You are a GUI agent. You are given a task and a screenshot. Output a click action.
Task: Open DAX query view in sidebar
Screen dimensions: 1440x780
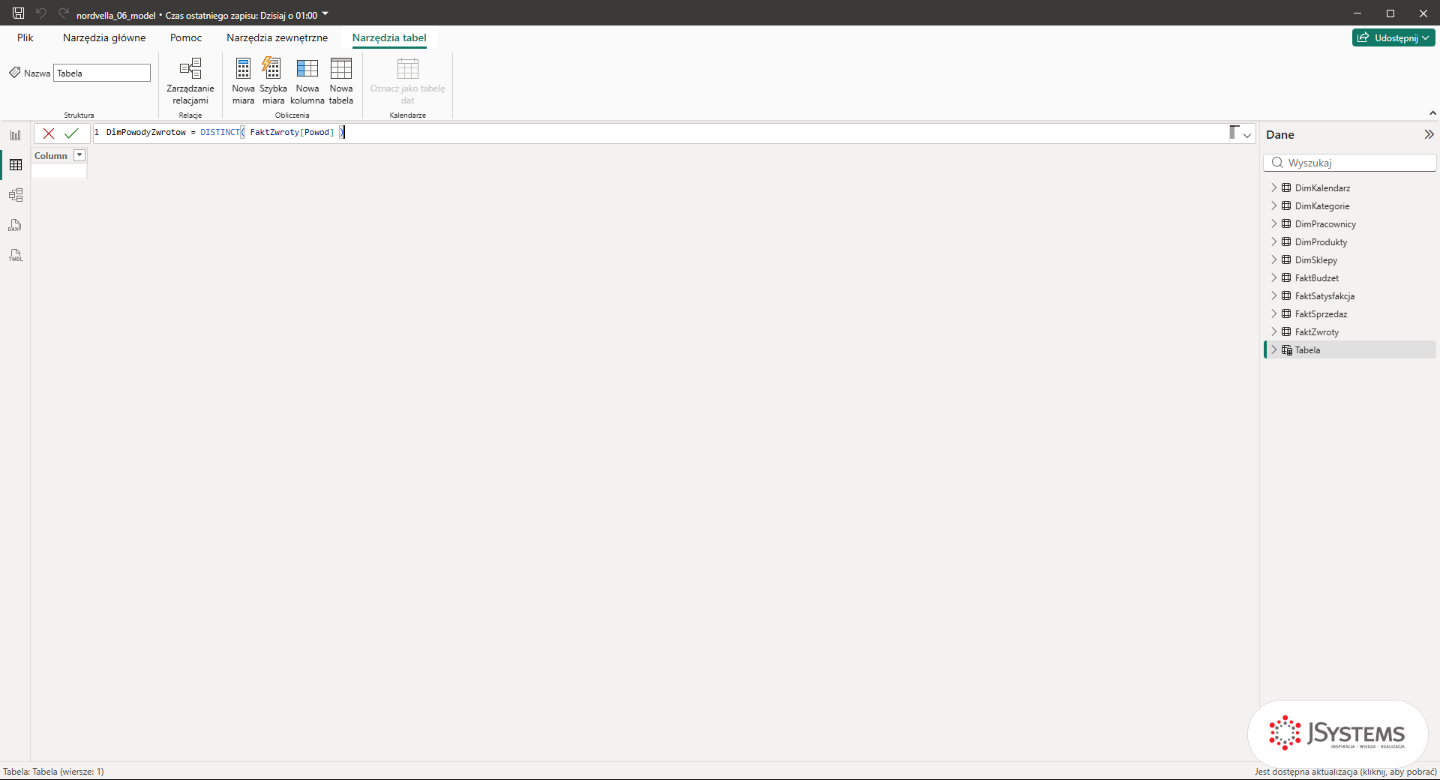16,225
